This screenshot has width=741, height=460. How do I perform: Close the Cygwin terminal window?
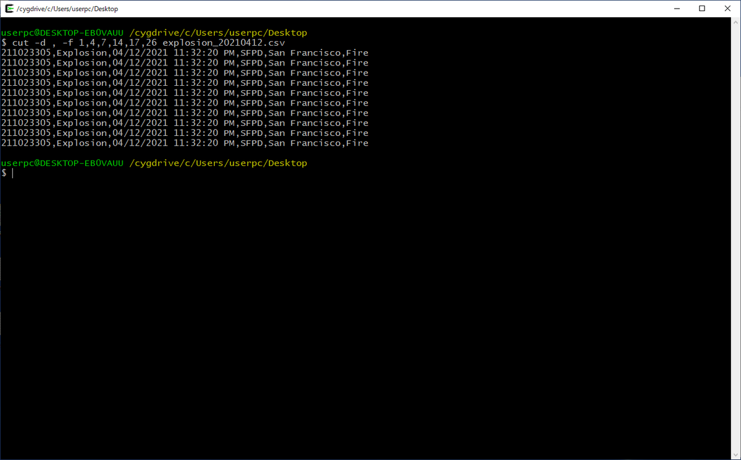[x=727, y=9]
